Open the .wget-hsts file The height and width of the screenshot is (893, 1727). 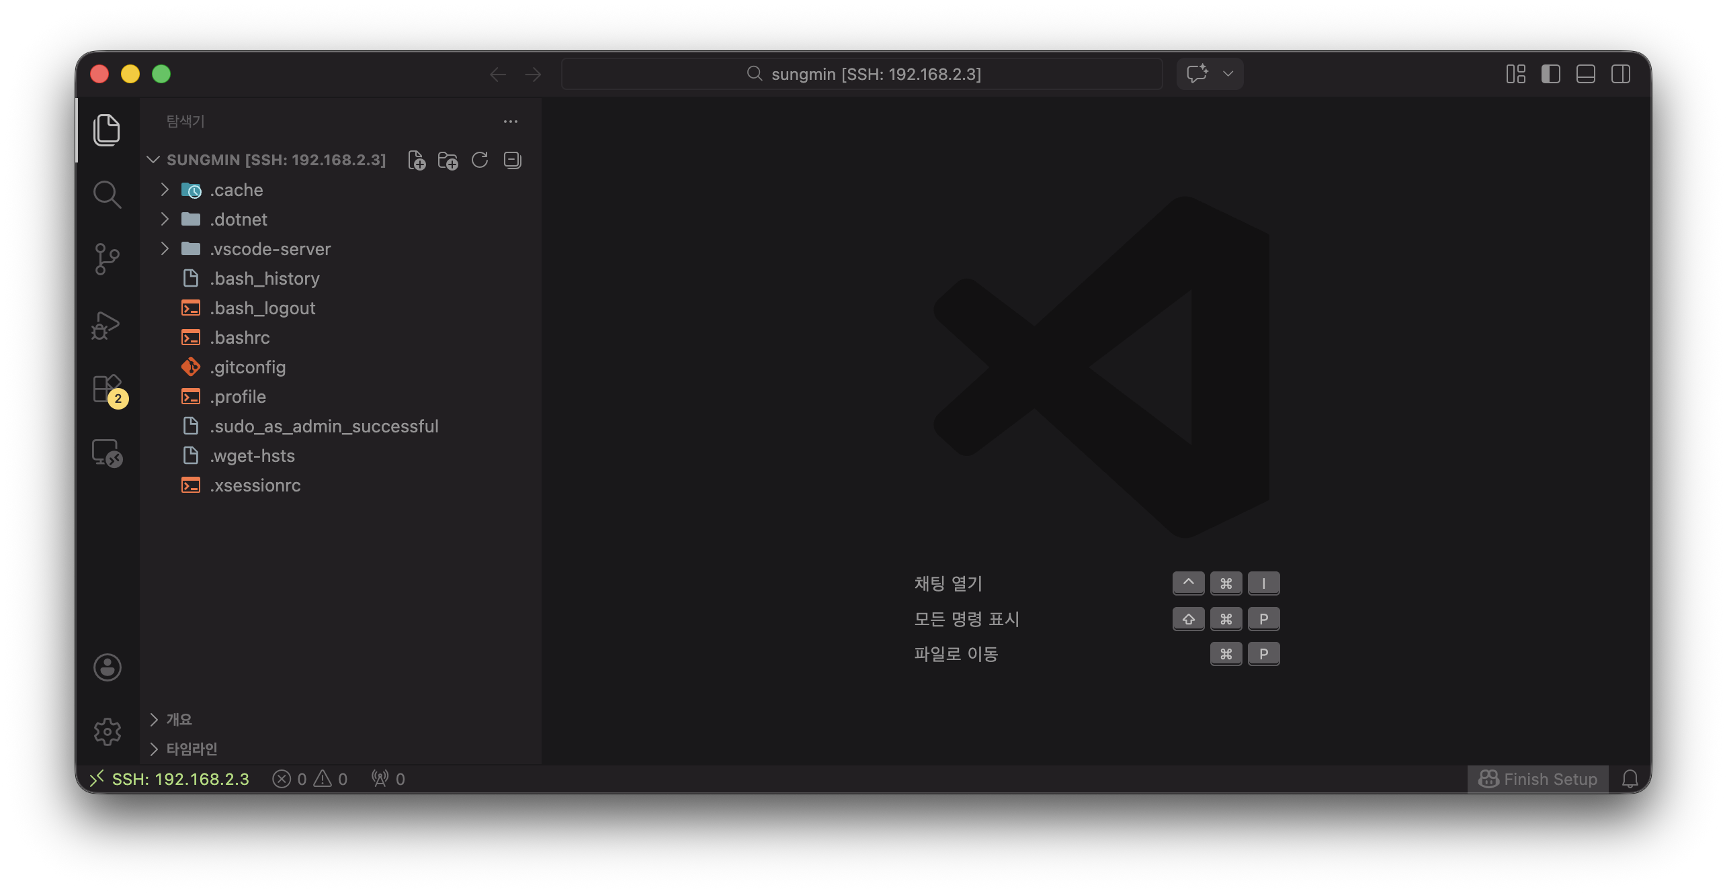341,456
